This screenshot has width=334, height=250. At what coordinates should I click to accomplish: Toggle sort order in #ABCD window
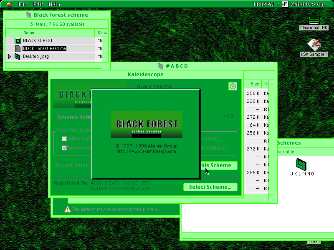272,84
